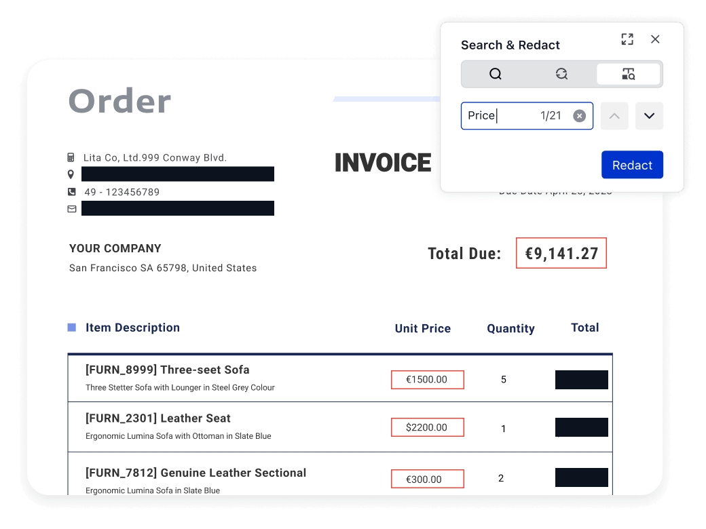Select the highlighted €1500.00 unit price

(x=427, y=380)
